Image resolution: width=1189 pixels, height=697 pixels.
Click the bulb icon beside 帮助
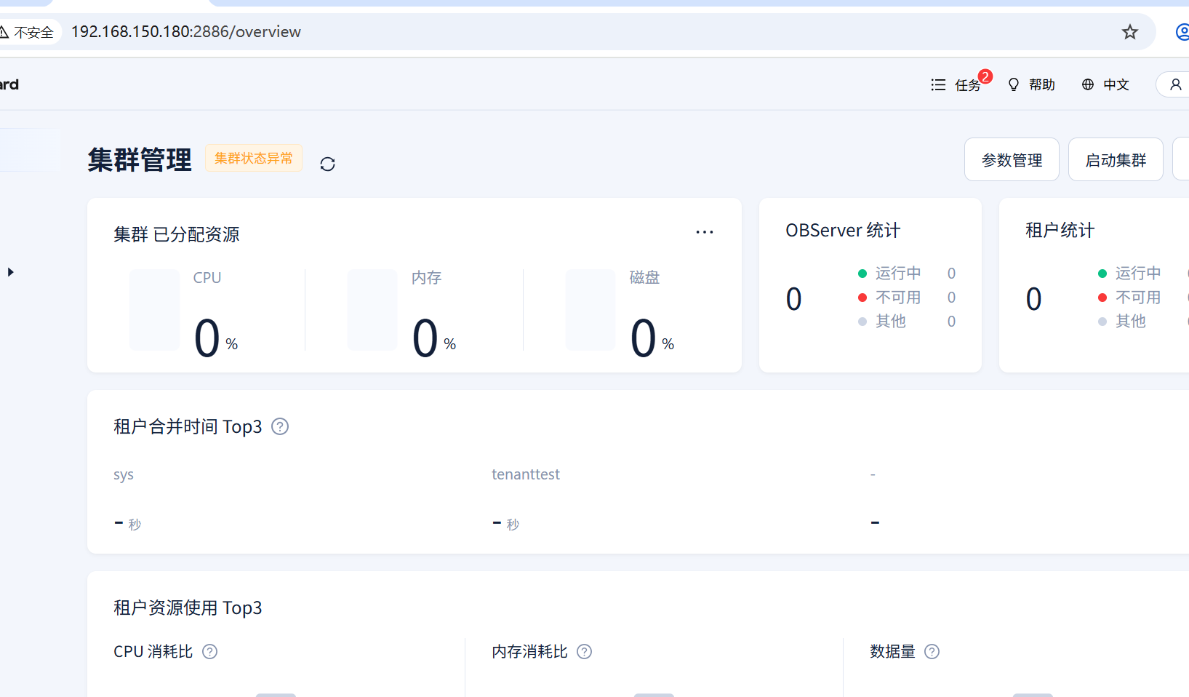(x=1014, y=84)
